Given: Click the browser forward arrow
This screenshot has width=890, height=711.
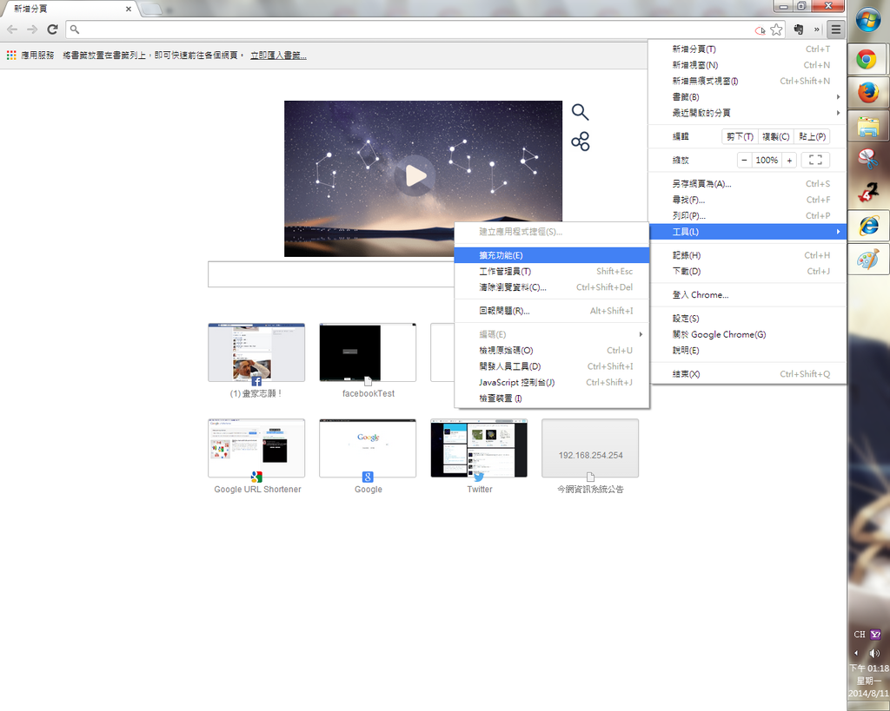Looking at the screenshot, I should click(x=32, y=30).
